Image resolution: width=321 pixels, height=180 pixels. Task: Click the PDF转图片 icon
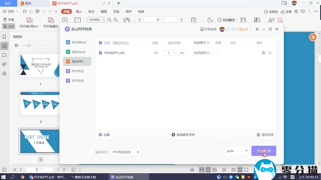[51, 20]
